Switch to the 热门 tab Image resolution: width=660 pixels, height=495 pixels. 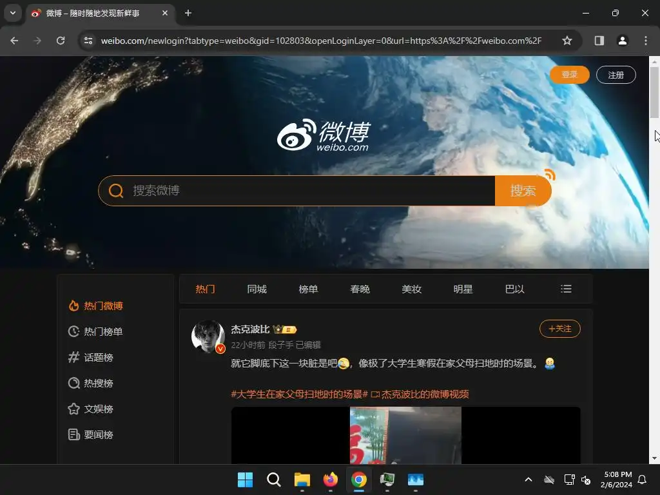point(206,289)
